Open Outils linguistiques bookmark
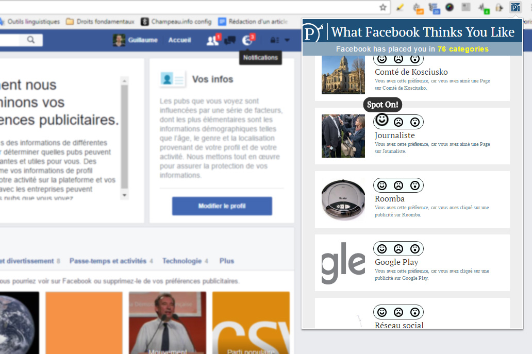 pyautogui.click(x=30, y=22)
